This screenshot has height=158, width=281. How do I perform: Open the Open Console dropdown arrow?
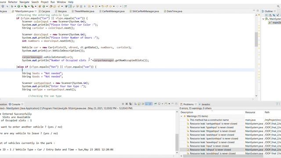point(169,104)
